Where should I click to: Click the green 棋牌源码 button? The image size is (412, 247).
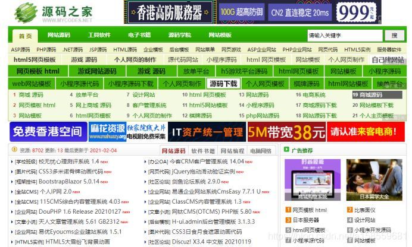coord(307,84)
